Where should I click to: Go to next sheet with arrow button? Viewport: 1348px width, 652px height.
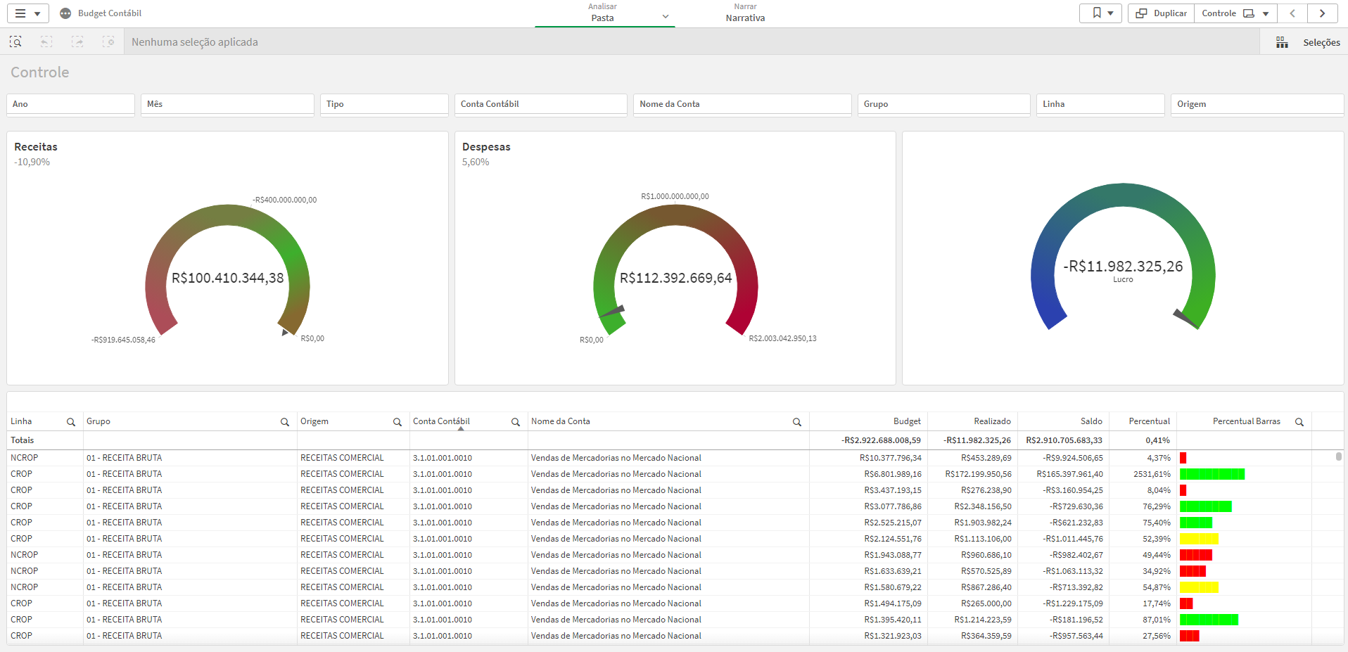pyautogui.click(x=1323, y=13)
